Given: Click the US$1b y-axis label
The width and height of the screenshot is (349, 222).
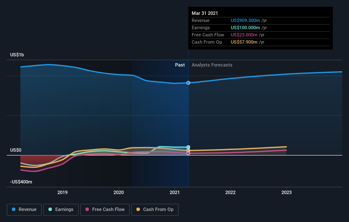Looking at the screenshot, I should 17,55.
